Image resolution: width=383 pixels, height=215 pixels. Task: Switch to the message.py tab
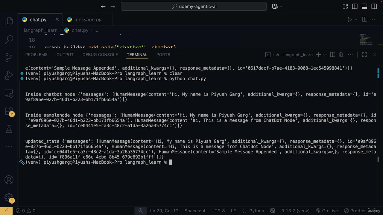click(87, 19)
